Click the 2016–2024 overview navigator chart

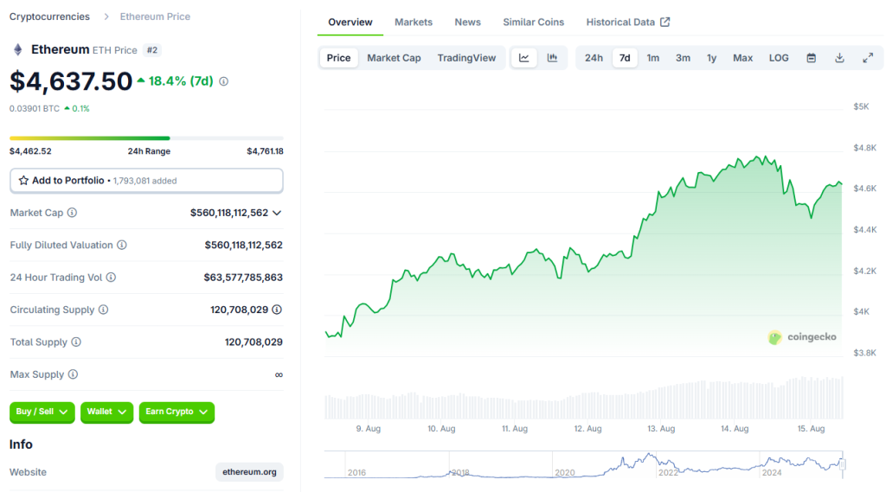point(584,464)
